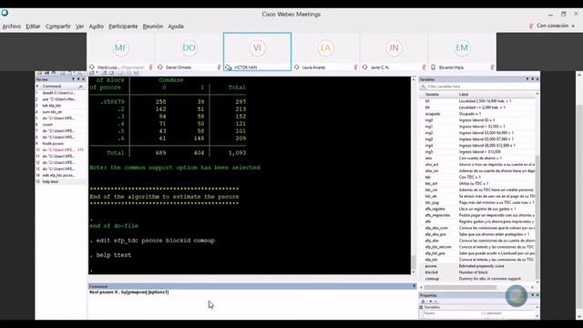Click muted mic icon beside Laura Alvarez
Image resolution: width=583 pixels, height=328 pixels.
pyautogui.click(x=355, y=67)
